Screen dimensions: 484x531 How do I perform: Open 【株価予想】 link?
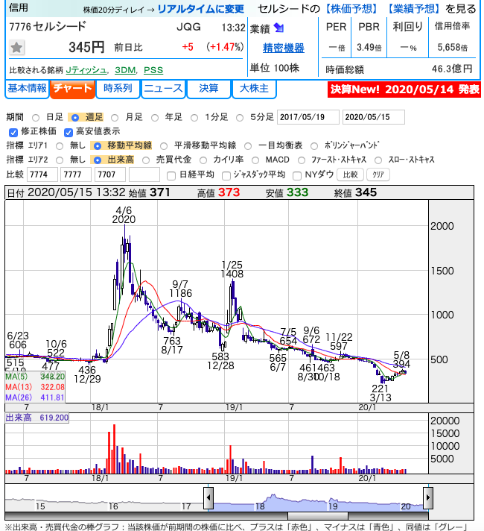coord(351,8)
